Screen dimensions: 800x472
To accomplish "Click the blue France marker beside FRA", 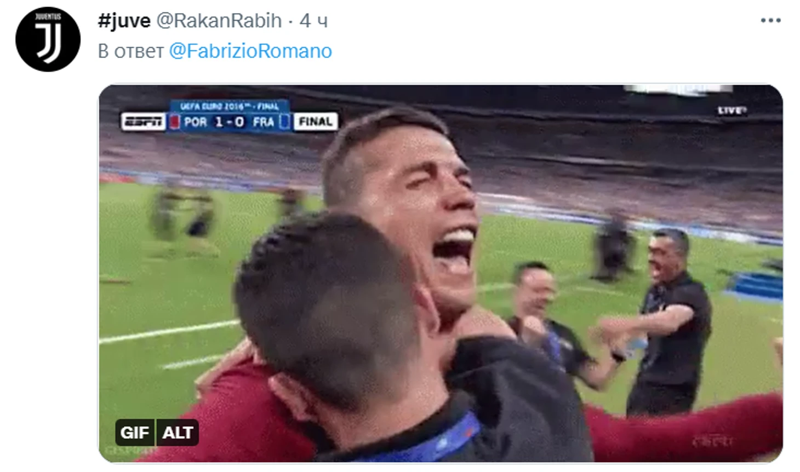I will (x=284, y=122).
